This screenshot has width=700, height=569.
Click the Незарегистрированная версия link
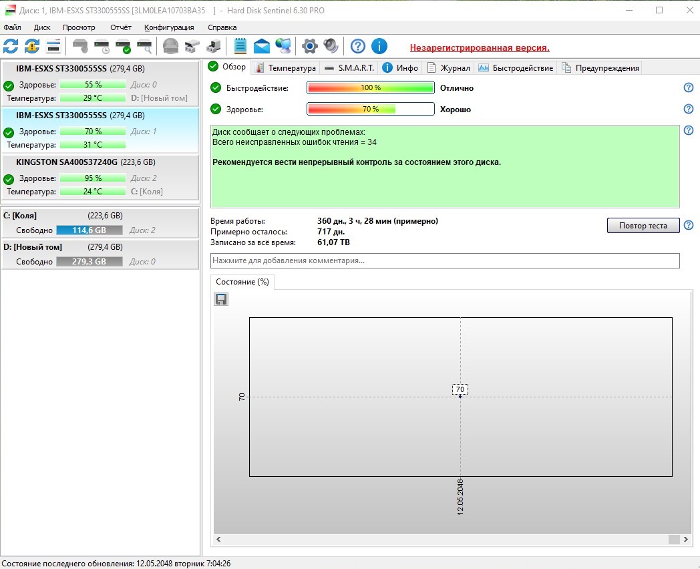pyautogui.click(x=479, y=47)
